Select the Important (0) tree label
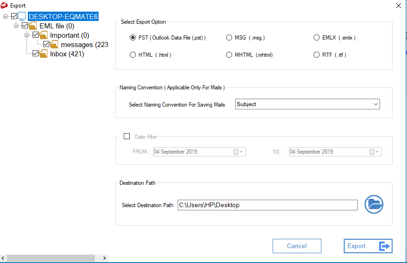Viewport: 407px width, 263px height. click(x=70, y=35)
